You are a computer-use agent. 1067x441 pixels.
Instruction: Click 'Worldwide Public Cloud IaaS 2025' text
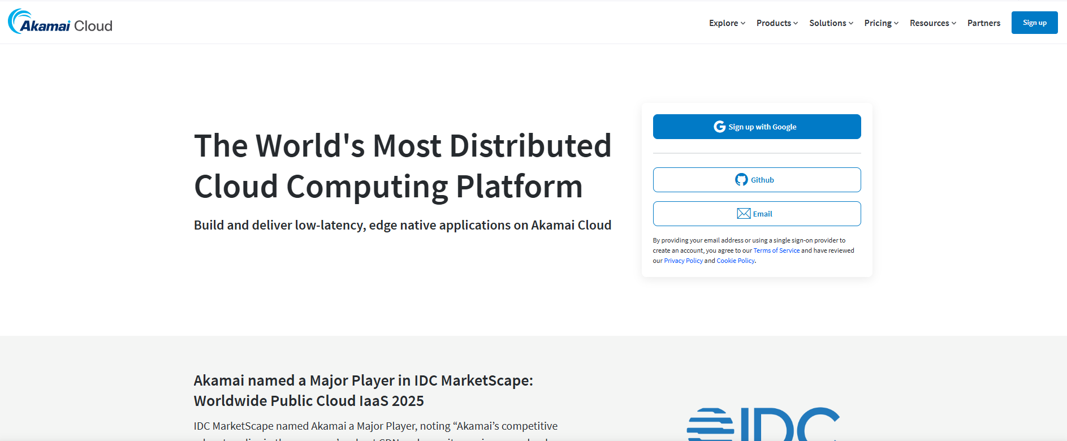pos(309,401)
